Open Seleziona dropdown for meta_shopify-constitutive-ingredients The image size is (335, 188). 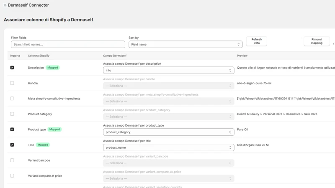[x=169, y=101]
